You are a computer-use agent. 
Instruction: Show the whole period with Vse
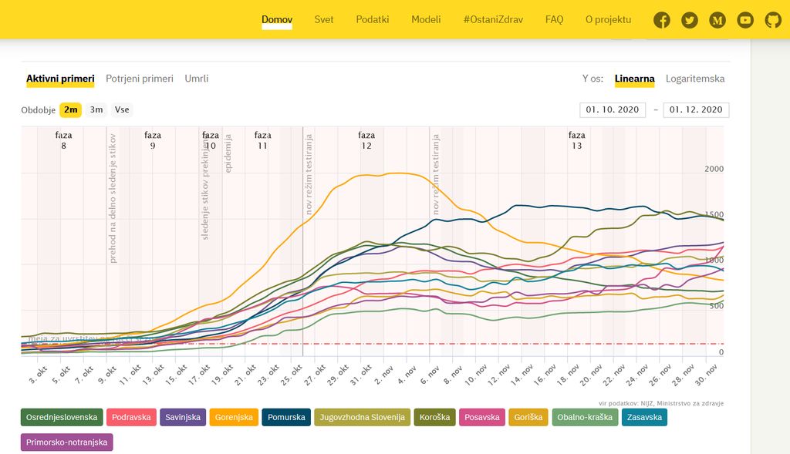point(122,110)
